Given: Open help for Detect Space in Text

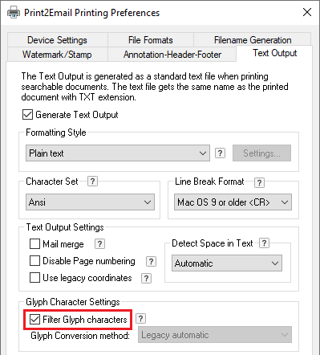Looking at the screenshot, I should click(264, 243).
